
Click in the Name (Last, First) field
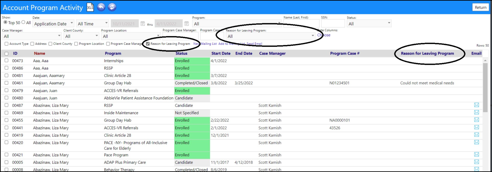[301, 24]
